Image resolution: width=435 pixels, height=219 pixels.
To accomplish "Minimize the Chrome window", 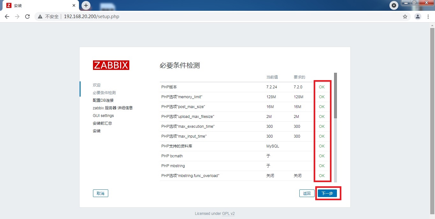I will coord(405,3).
